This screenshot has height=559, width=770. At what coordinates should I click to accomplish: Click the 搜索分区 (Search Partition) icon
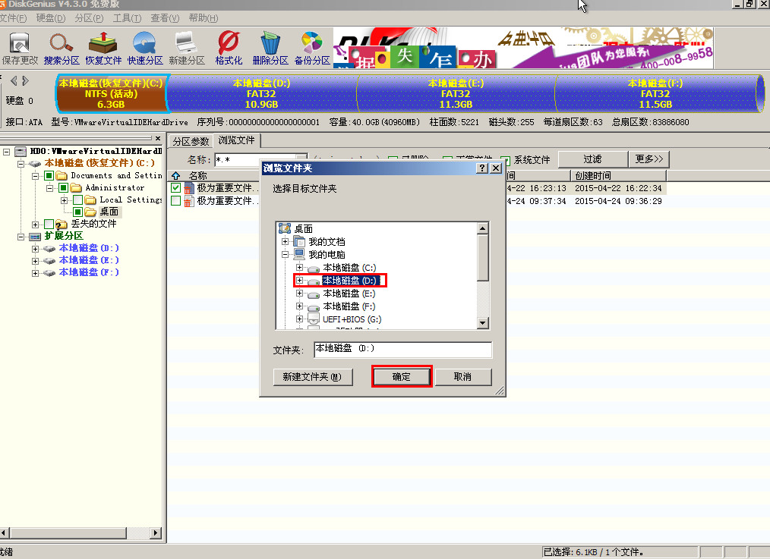[62, 47]
